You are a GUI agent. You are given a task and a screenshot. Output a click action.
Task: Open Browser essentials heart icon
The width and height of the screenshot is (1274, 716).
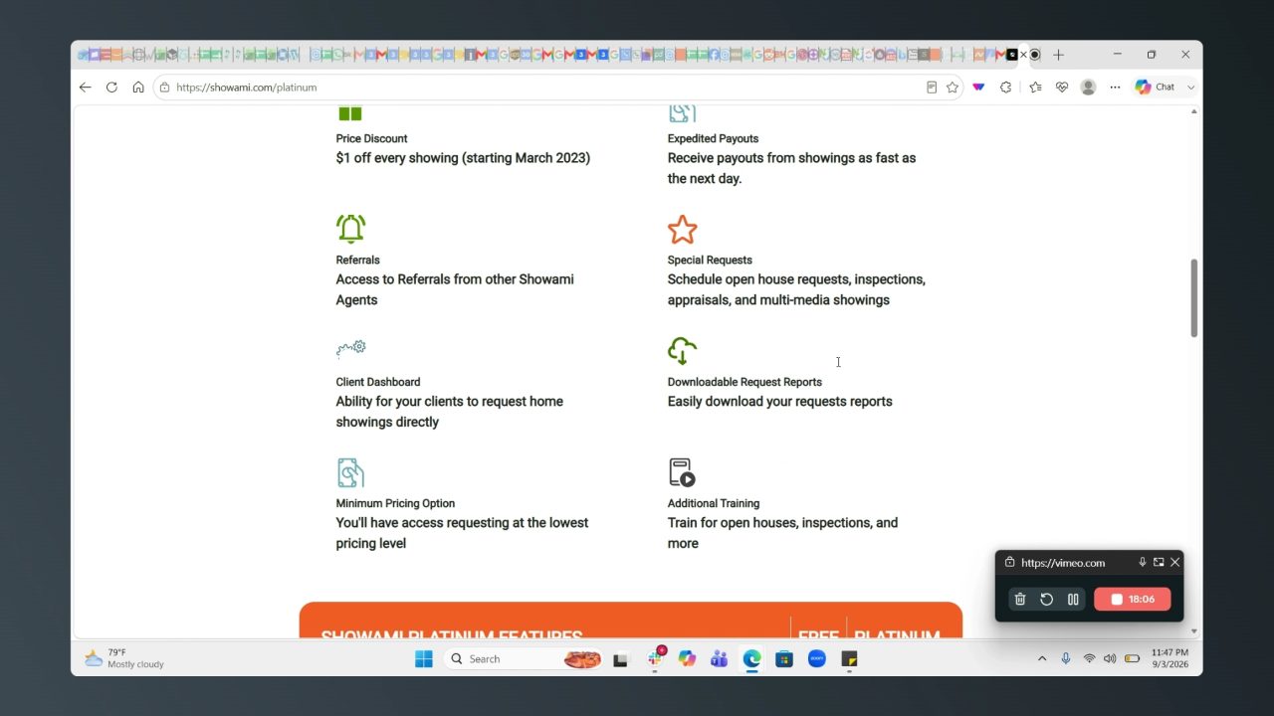(x=1062, y=88)
